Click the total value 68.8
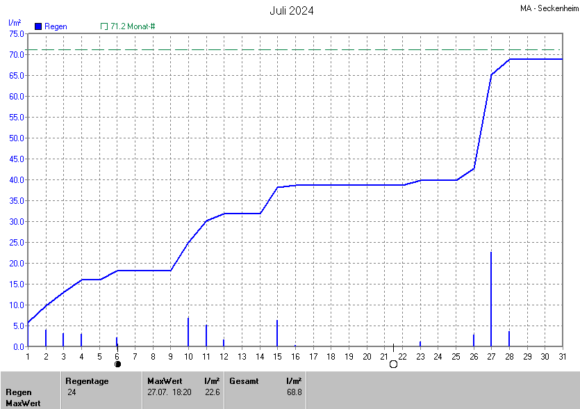 [294, 392]
